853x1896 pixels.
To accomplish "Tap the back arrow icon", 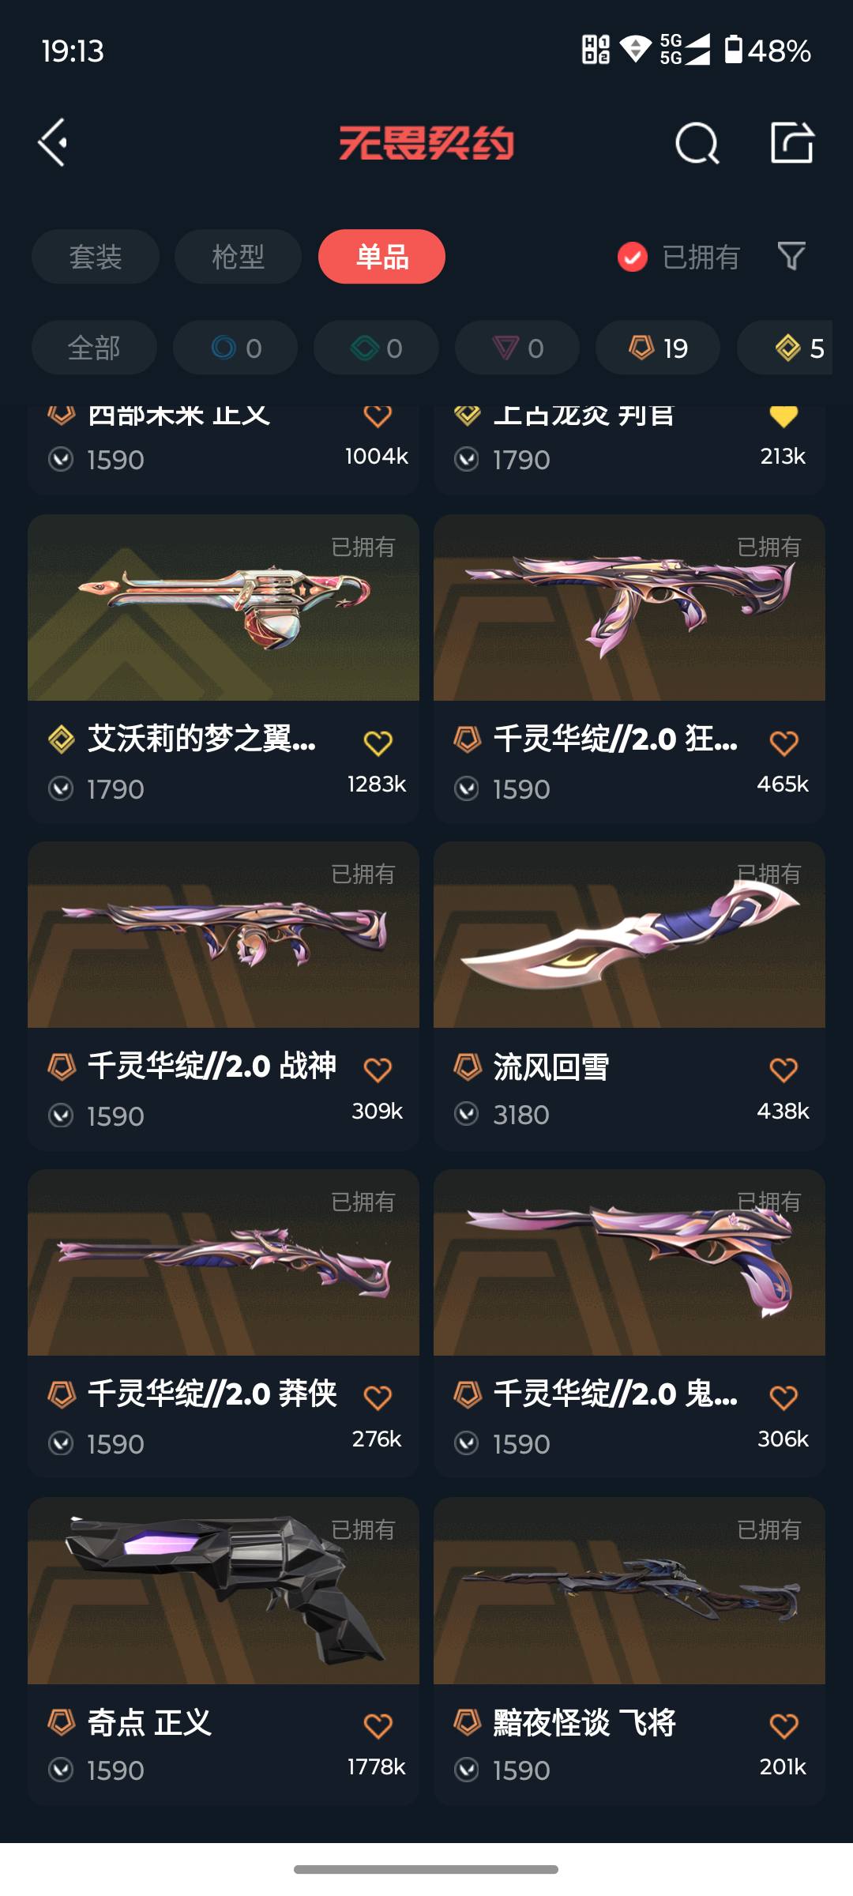I will (x=53, y=143).
